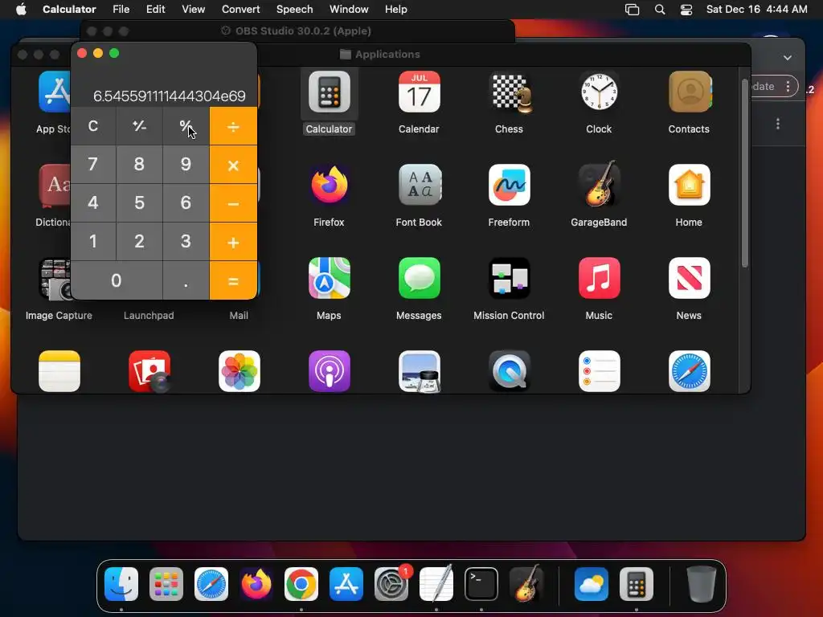Open the Help menu
Viewport: 823px width, 617px height.
[x=395, y=10]
